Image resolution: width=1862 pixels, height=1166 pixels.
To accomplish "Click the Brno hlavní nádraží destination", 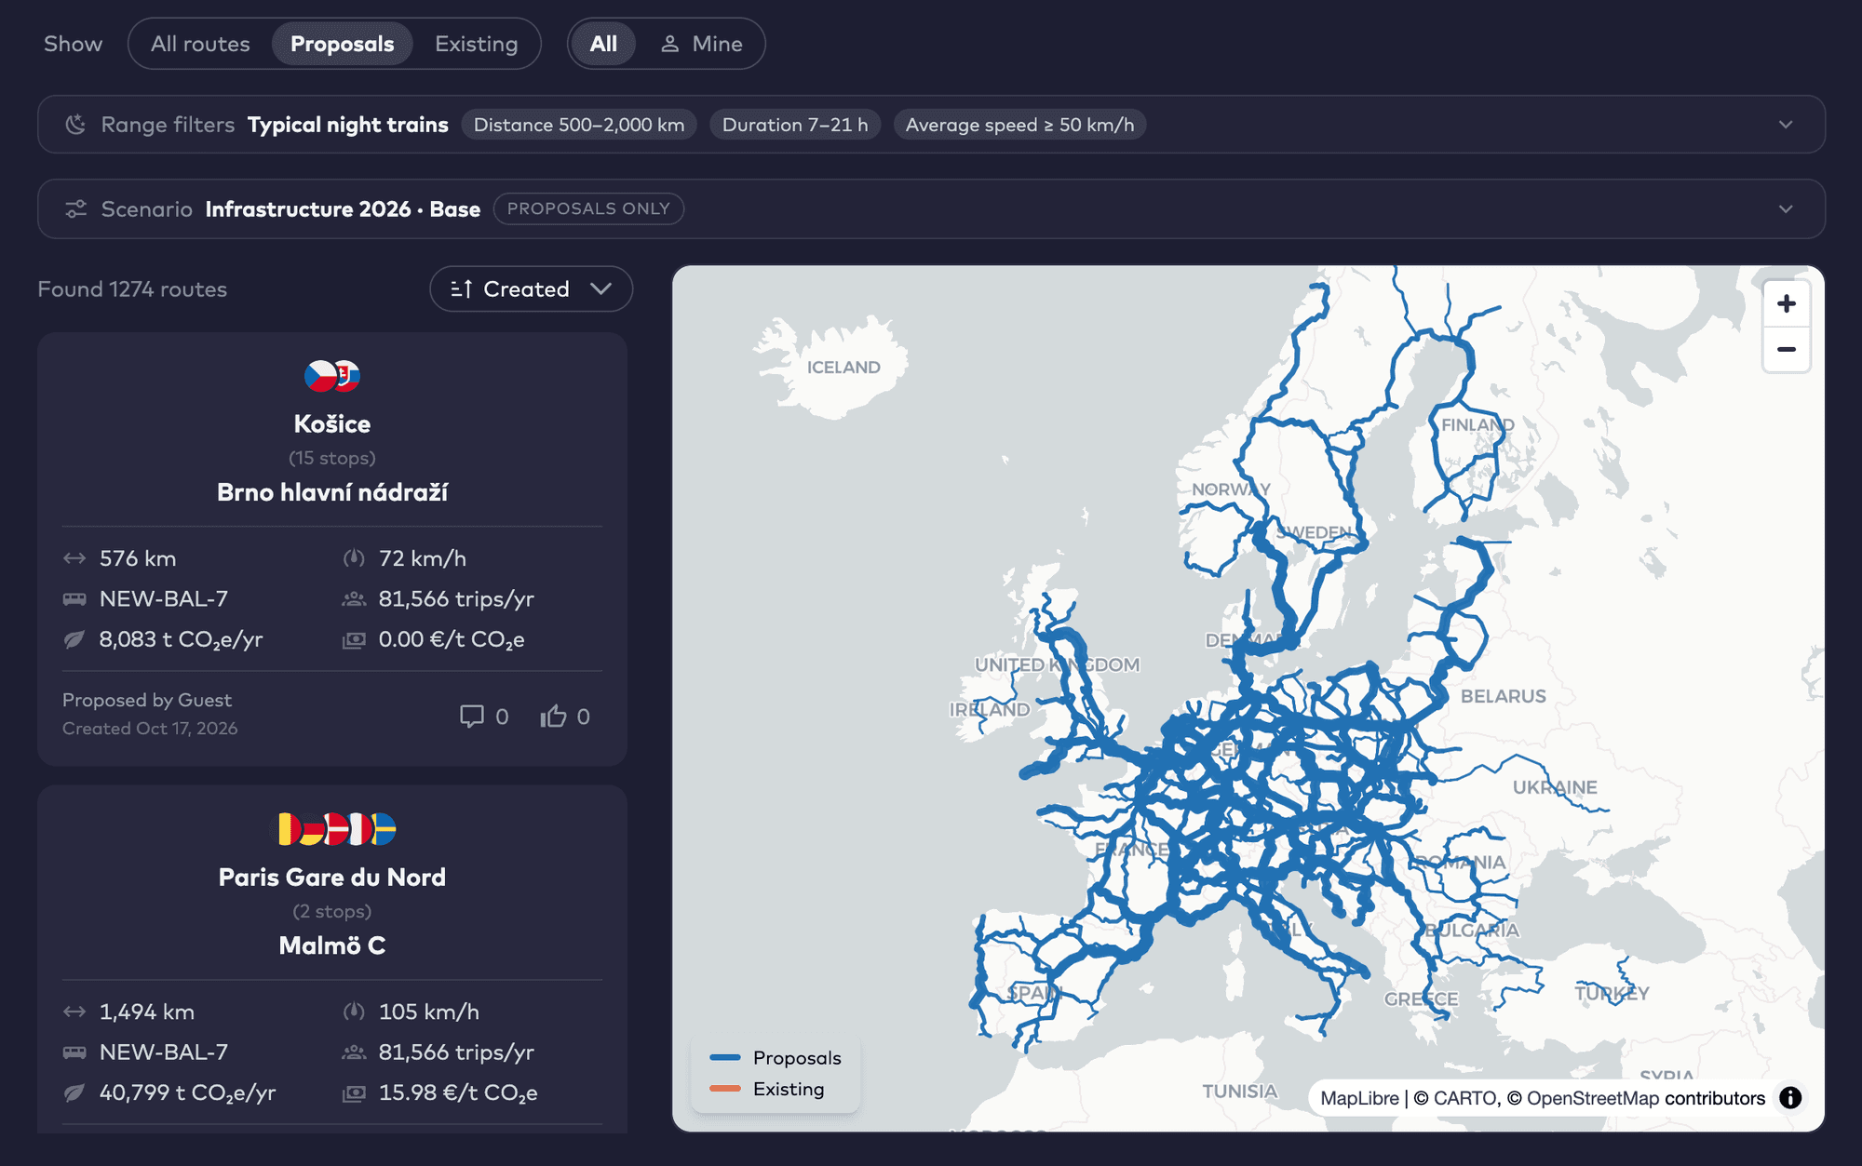I will click(x=332, y=492).
